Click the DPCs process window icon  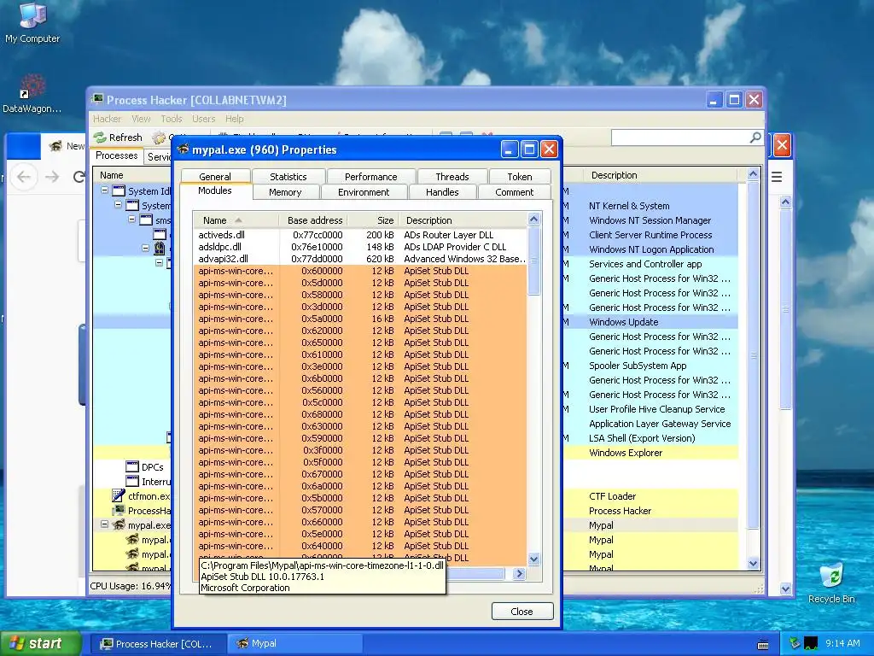pos(132,466)
